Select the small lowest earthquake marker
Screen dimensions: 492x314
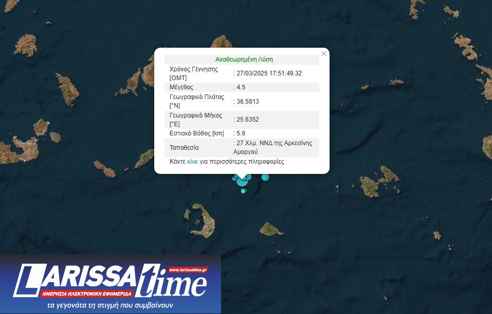[x=243, y=191]
